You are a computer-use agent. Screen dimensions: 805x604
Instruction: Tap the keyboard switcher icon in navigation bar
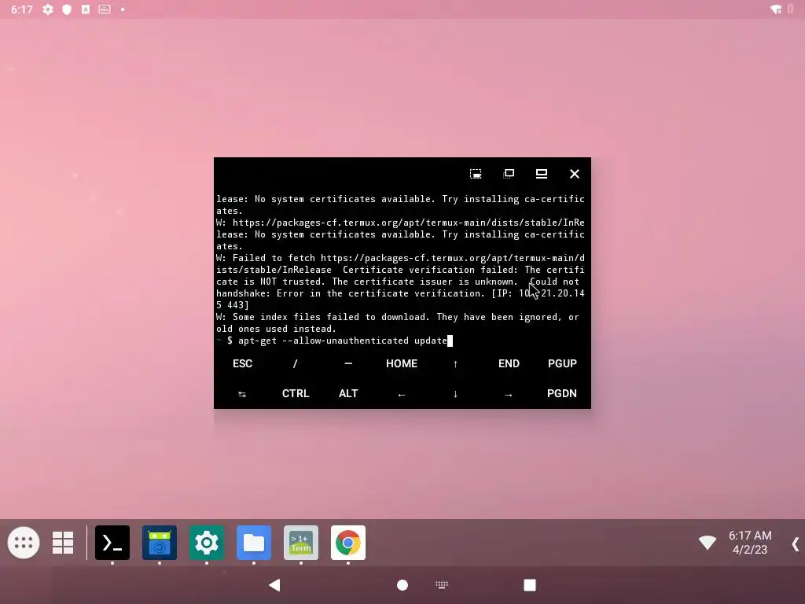[x=442, y=584]
